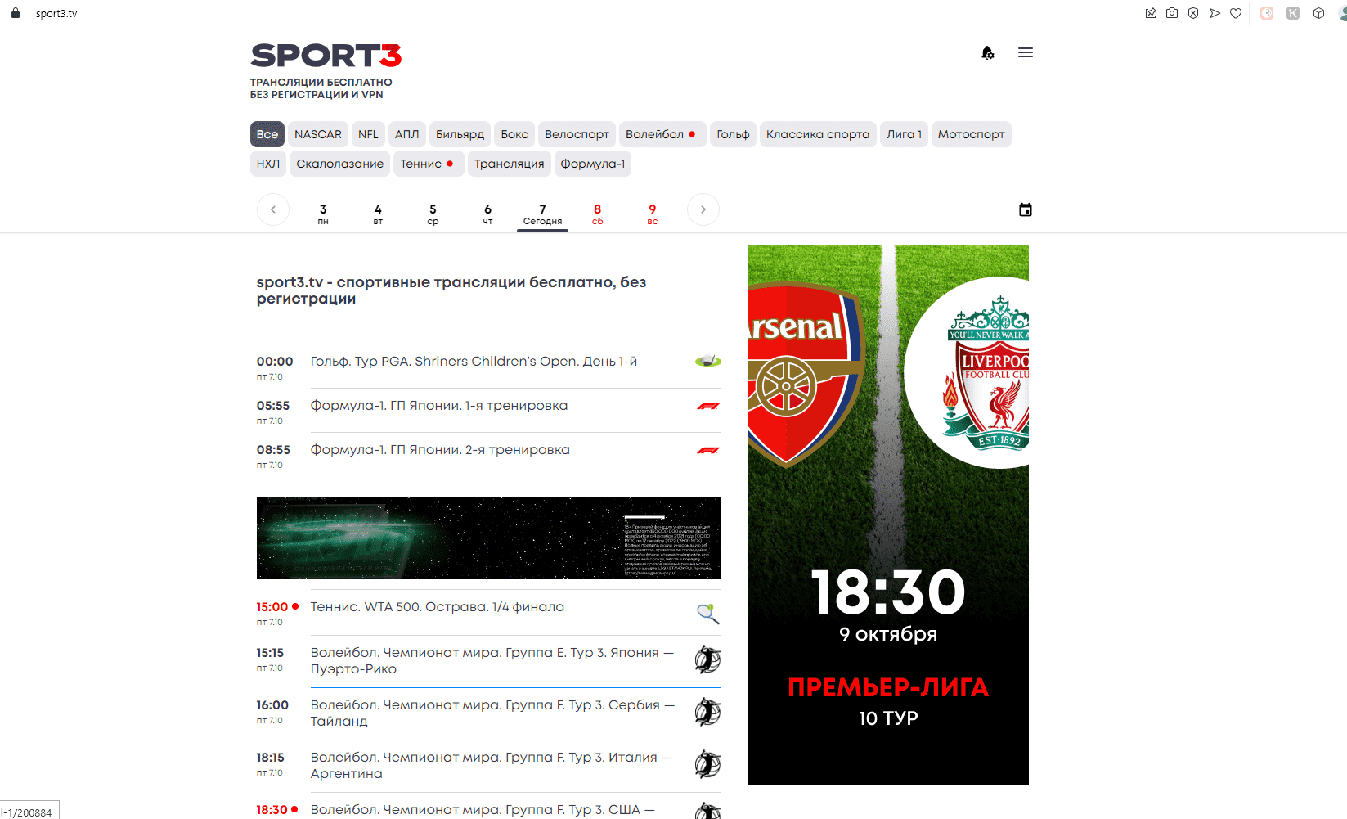Click the send arrow icon in browser toolbar
The width and height of the screenshot is (1347, 819).
pos(1215,13)
